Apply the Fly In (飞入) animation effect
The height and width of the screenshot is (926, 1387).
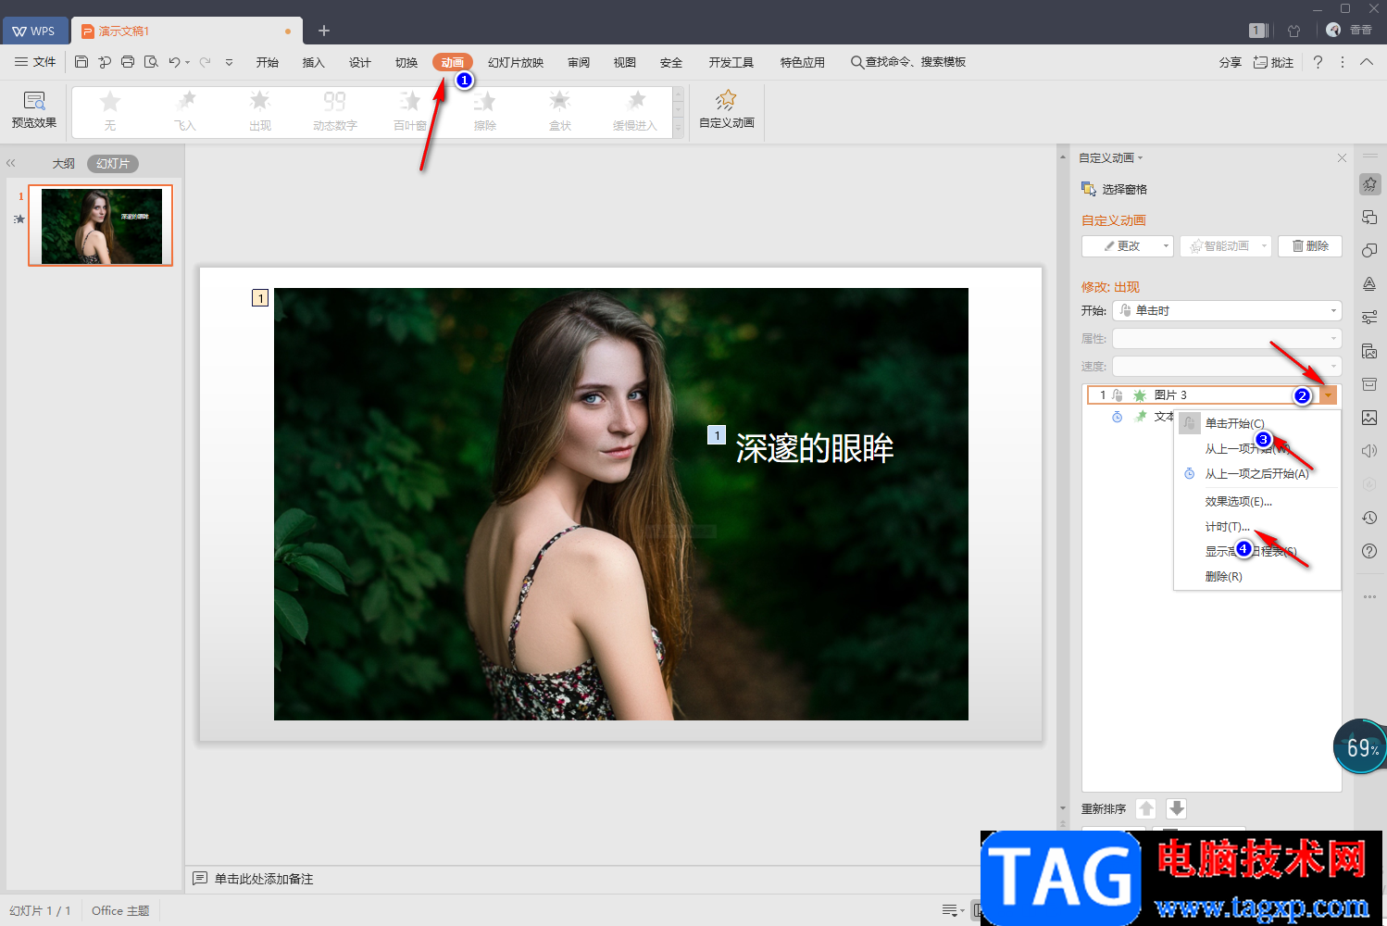[x=185, y=111]
